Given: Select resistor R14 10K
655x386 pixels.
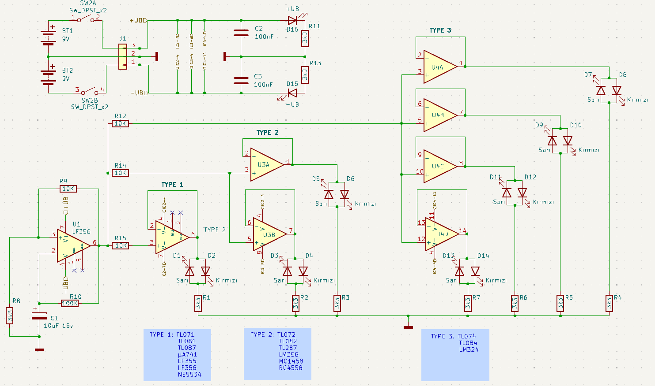Looking at the screenshot, I should (121, 173).
